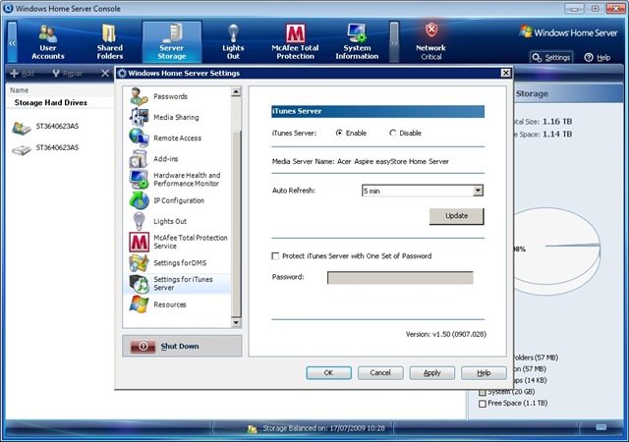Open console Settings in top right
629x442 pixels.
pyautogui.click(x=551, y=58)
